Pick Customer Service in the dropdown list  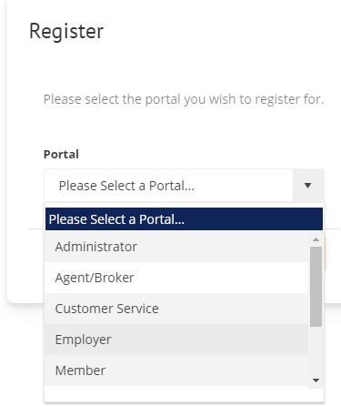(x=176, y=309)
